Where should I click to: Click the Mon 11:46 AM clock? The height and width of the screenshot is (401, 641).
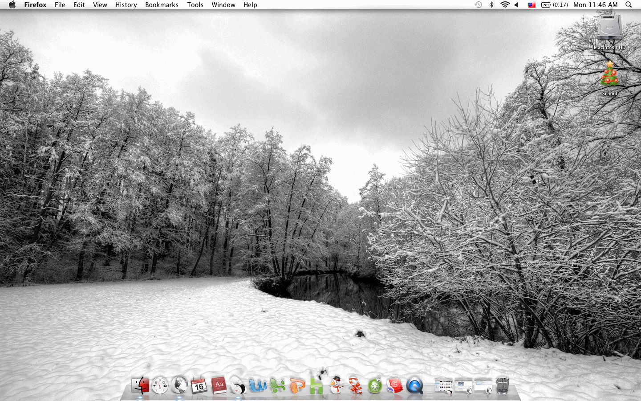pyautogui.click(x=595, y=5)
